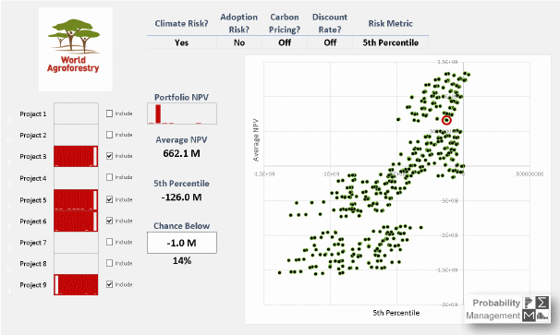Click the 'Project 4' label

[33, 178]
